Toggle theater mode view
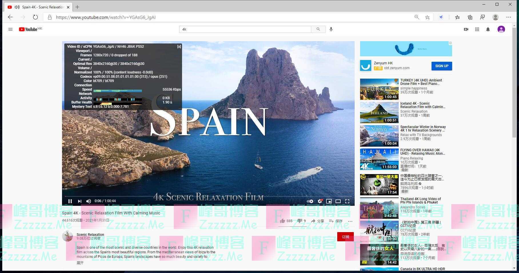Image resolution: width=519 pixels, height=273 pixels. (x=338, y=201)
